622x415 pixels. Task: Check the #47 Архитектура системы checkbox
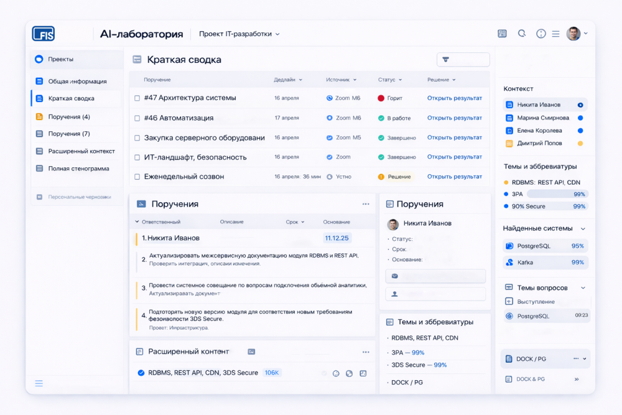tap(137, 98)
